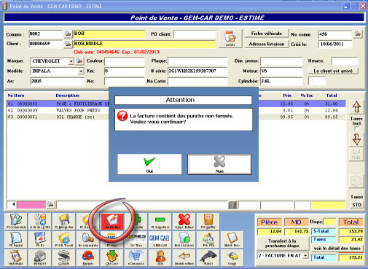Click the red X delete icon in toolbar

(x=184, y=221)
